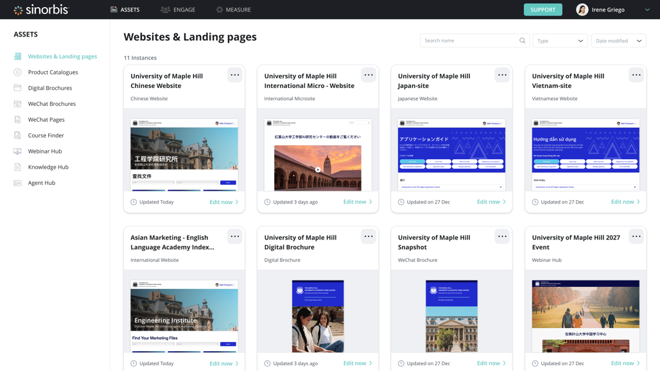
Task: Click the search magnifier icon
Action: click(522, 40)
